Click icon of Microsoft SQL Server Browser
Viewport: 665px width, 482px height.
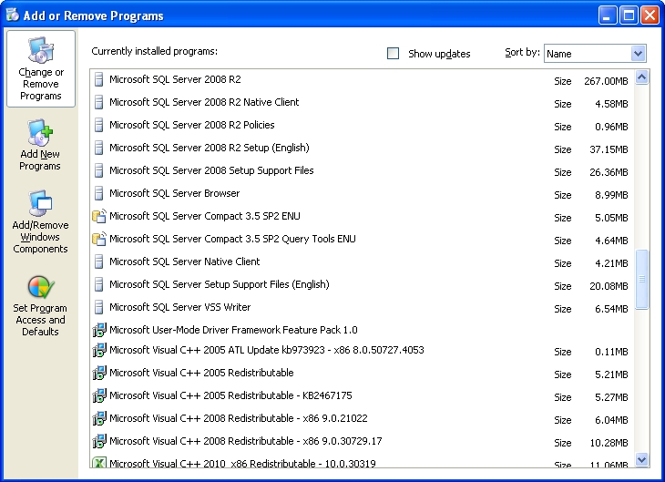(98, 193)
